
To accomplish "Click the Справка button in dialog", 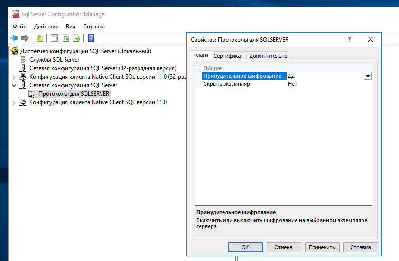I will pyautogui.click(x=360, y=247).
